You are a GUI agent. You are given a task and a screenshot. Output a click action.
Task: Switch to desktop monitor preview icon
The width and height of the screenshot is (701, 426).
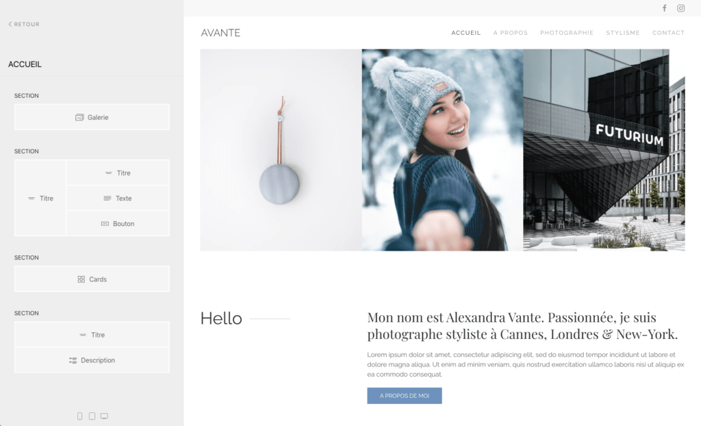pos(104,416)
